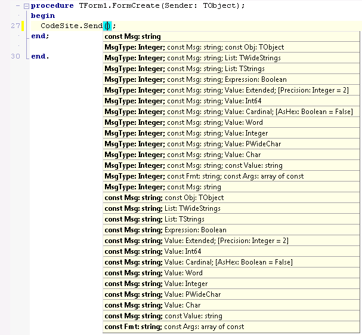Viewport: 362px width, 335px height.
Task: Select MsgType overload with const Fmt, Args
Action: [231, 176]
